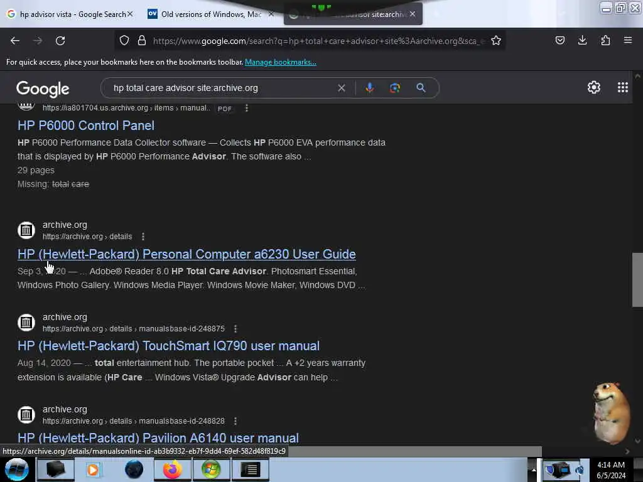Save page to Pocket
Image resolution: width=643 pixels, height=482 pixels.
pyautogui.click(x=559, y=41)
